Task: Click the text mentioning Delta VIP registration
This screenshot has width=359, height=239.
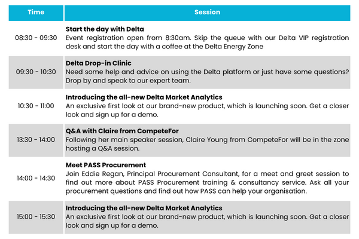Action: coord(207,38)
